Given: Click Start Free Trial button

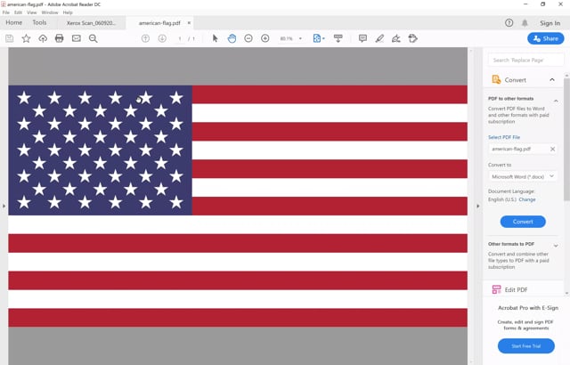Looking at the screenshot, I should pyautogui.click(x=526, y=346).
